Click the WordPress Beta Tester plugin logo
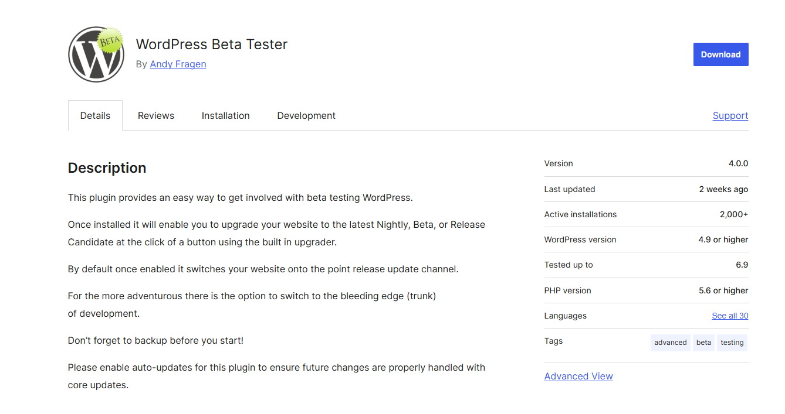 click(96, 54)
